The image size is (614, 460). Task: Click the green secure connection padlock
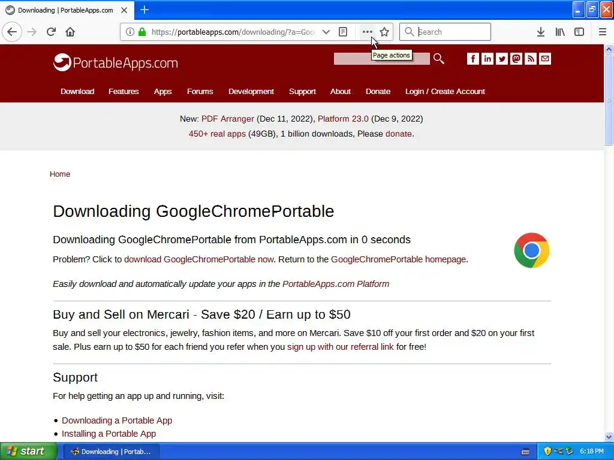[142, 32]
